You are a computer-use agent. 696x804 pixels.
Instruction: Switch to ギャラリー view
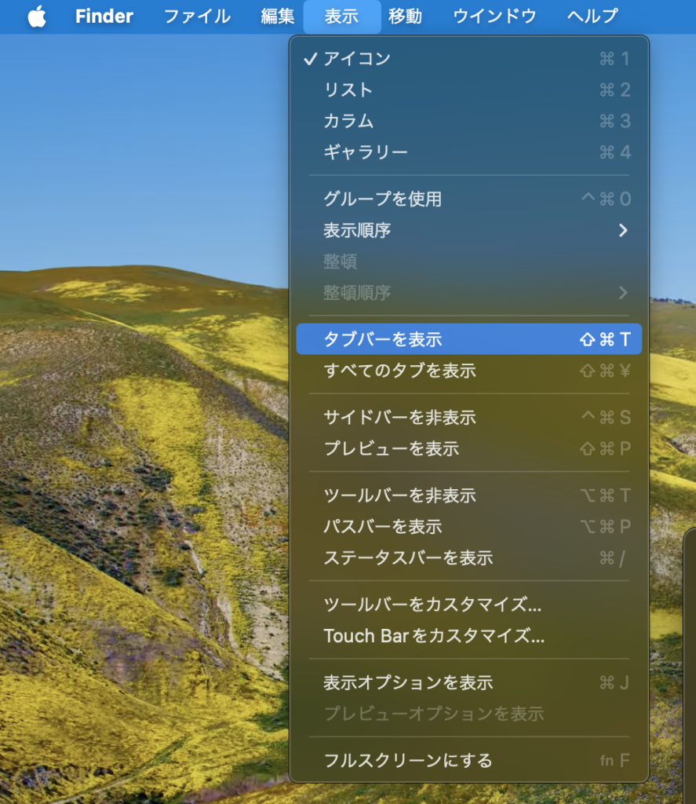click(x=469, y=152)
